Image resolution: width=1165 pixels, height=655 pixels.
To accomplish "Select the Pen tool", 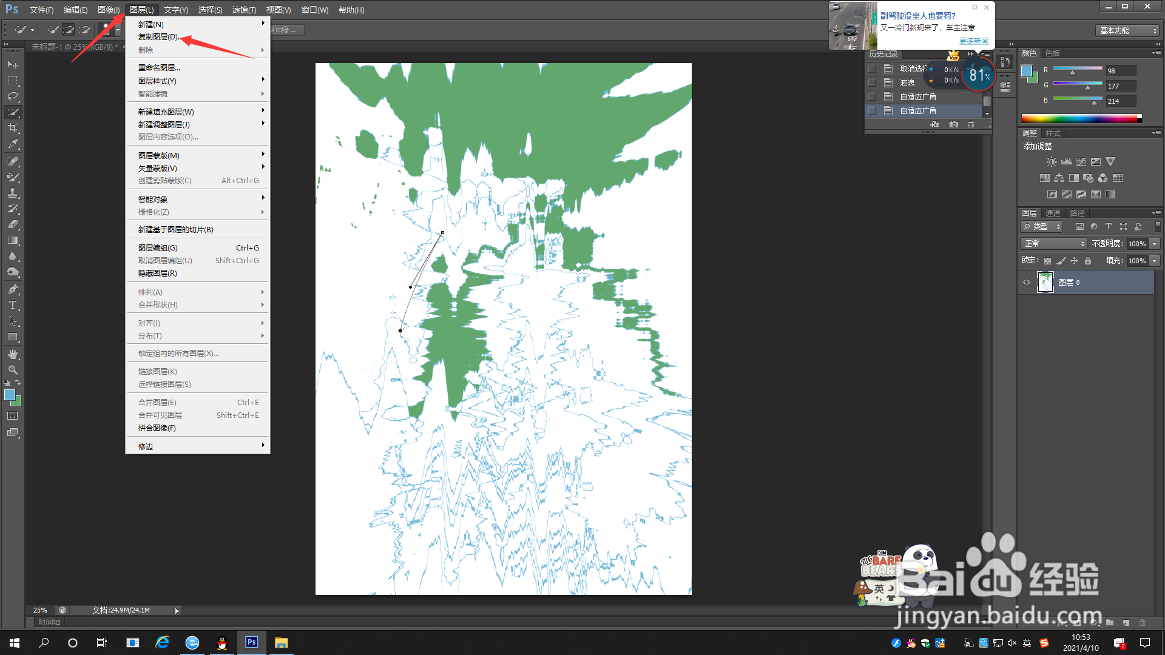I will coord(13,289).
